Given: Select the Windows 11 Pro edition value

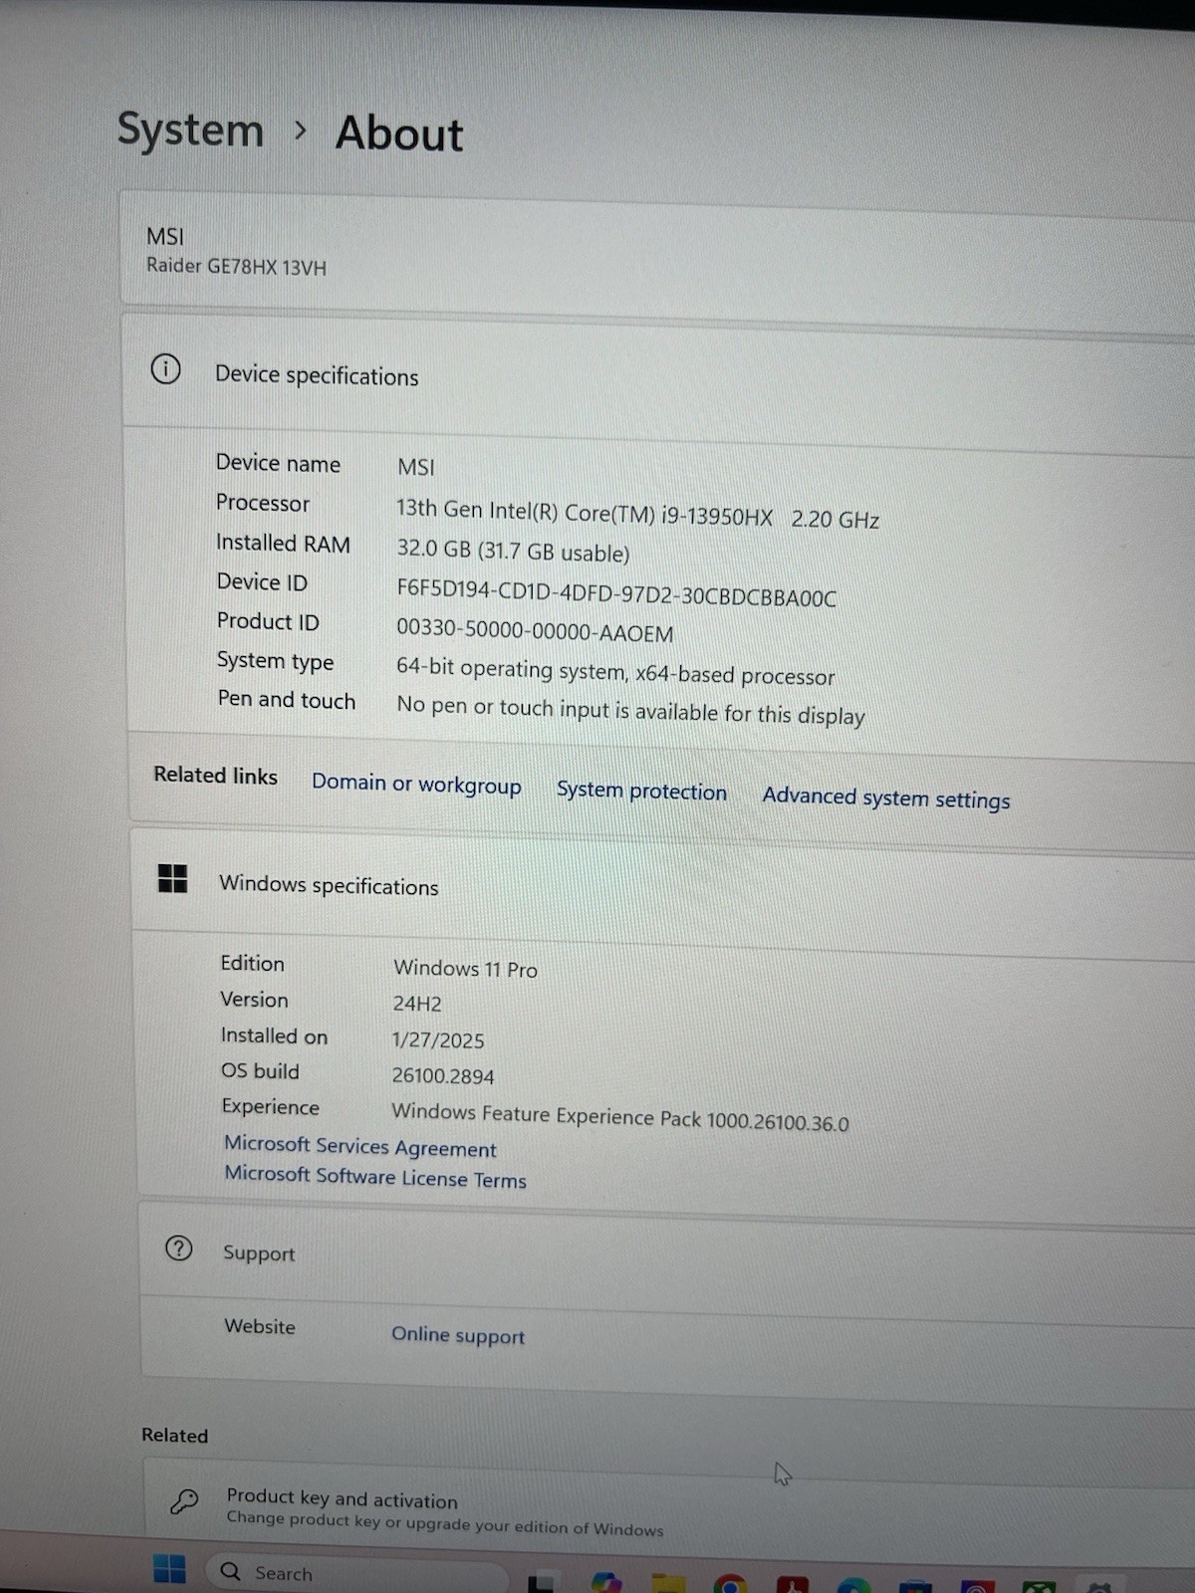Looking at the screenshot, I should pos(465,968).
